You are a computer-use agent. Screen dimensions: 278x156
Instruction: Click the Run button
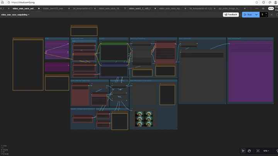tap(247, 15)
